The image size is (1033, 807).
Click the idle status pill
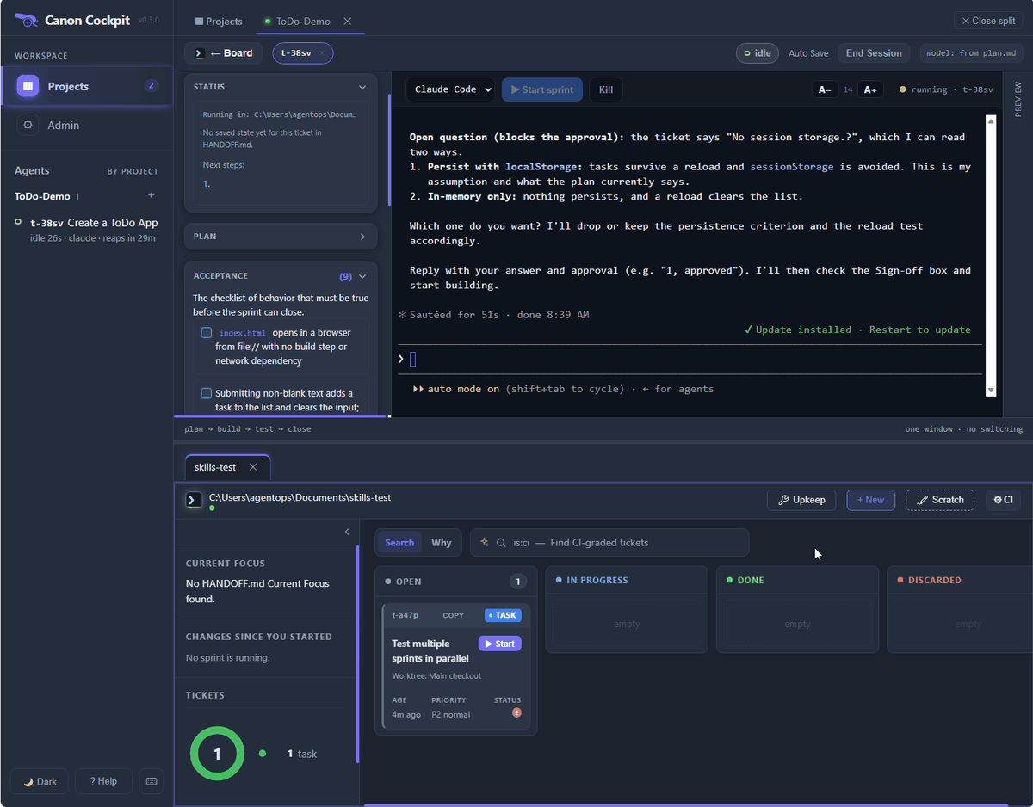point(758,53)
